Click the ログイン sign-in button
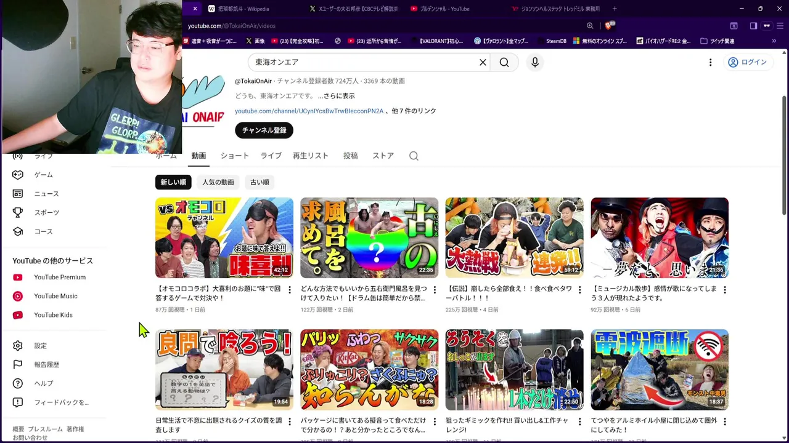 point(747,62)
